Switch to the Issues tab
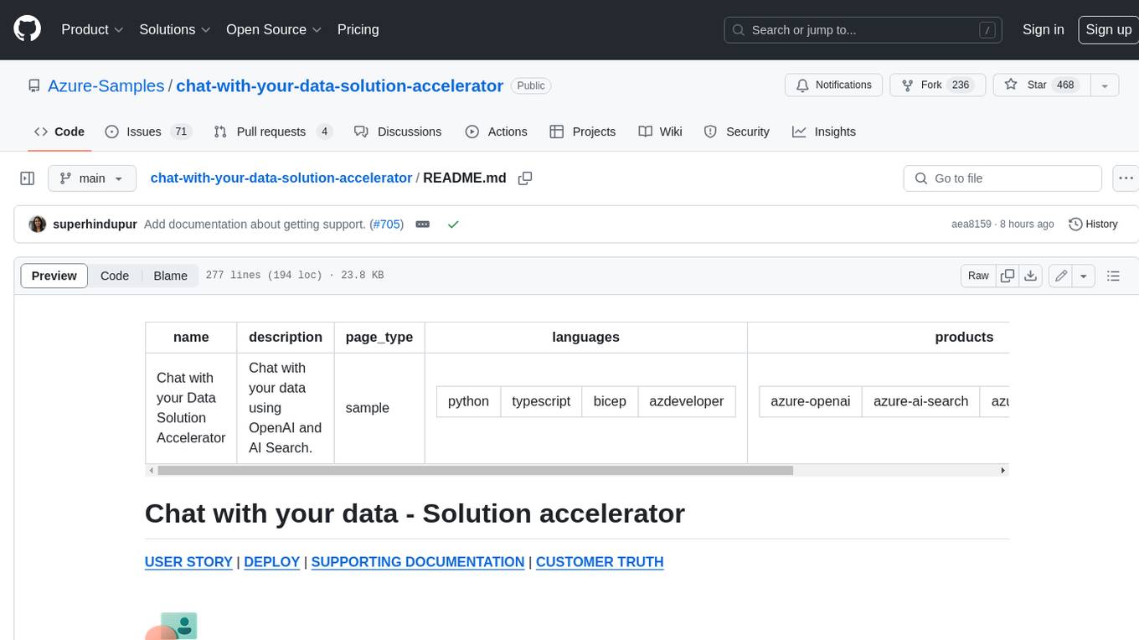Viewport: 1139px width, 640px height. 148,132
